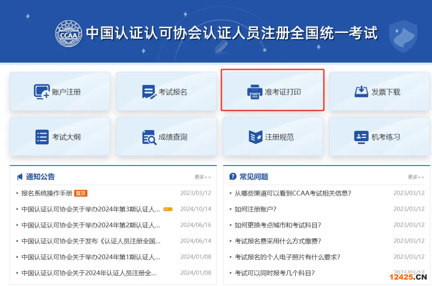Click the 通知公告 section heading
432x286 pixels.
[x=40, y=177]
